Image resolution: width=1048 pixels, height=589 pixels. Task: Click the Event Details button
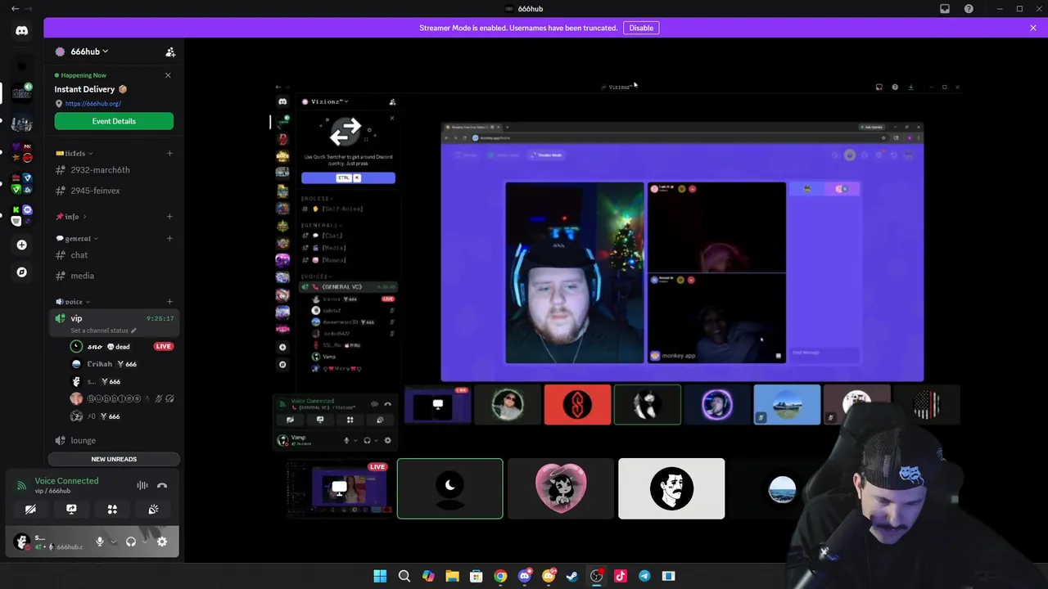(x=114, y=121)
